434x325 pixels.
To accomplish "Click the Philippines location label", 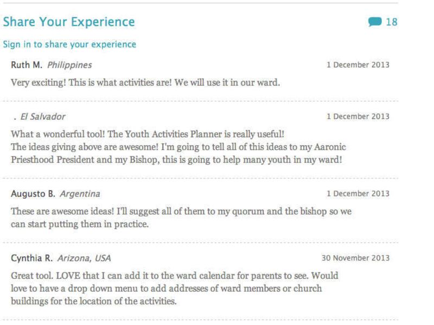I will [69, 65].
